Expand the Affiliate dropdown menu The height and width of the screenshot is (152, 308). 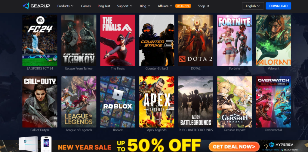(x=165, y=6)
